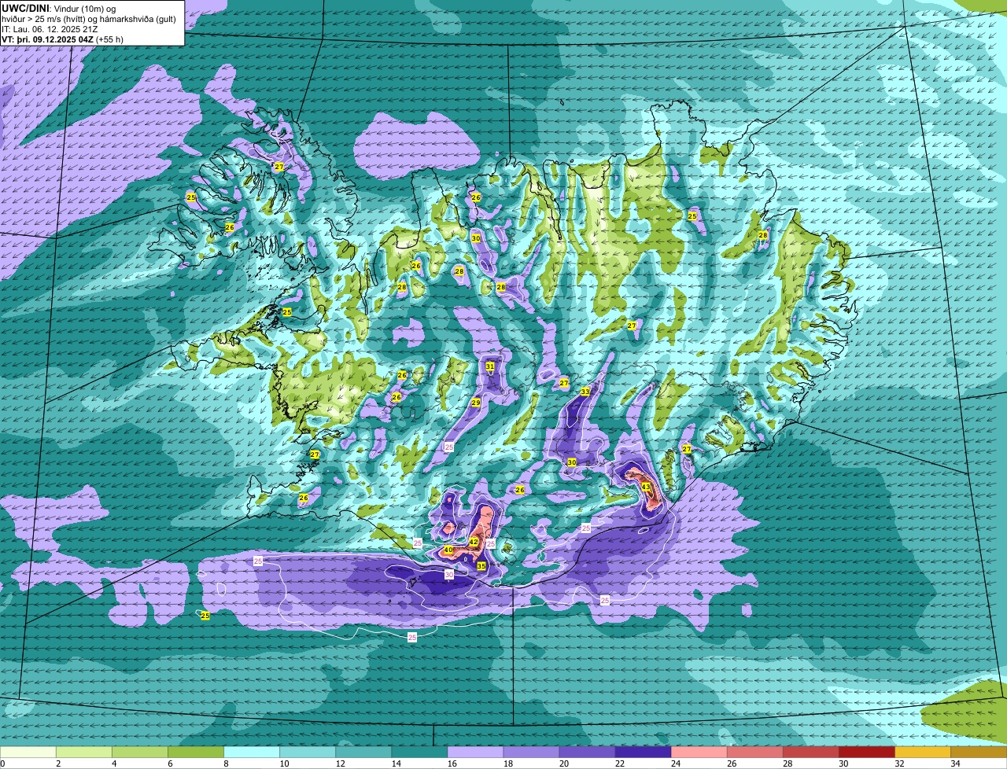Image resolution: width=1007 pixels, height=769 pixels.
Task: Click the light lavender 16–18 legend swatch
Action: click(475, 752)
